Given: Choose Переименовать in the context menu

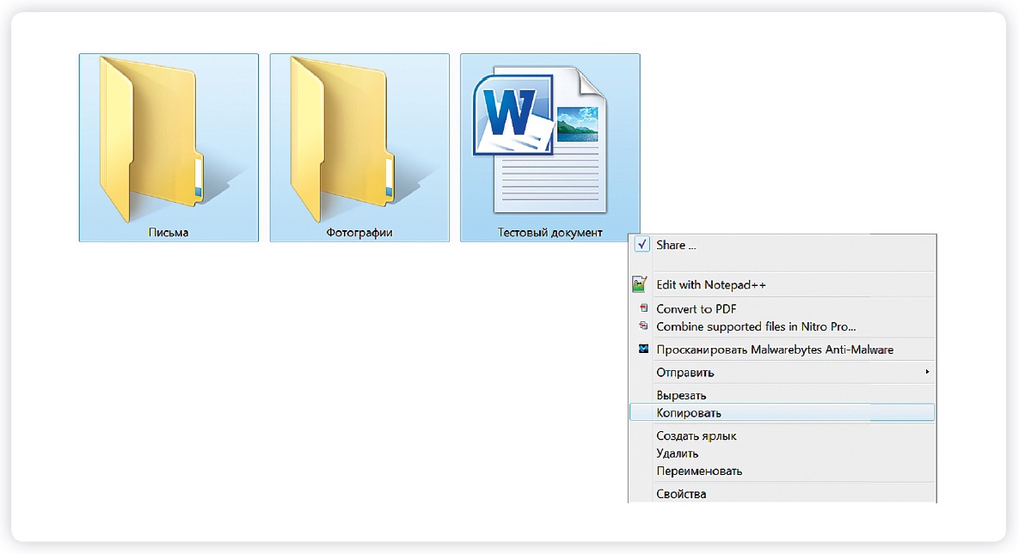Looking at the screenshot, I should pyautogui.click(x=699, y=471).
